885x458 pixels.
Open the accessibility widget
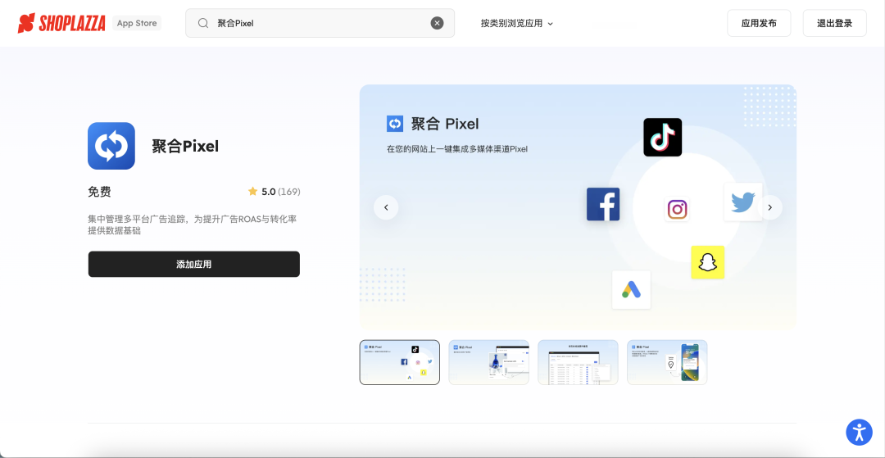(x=859, y=432)
